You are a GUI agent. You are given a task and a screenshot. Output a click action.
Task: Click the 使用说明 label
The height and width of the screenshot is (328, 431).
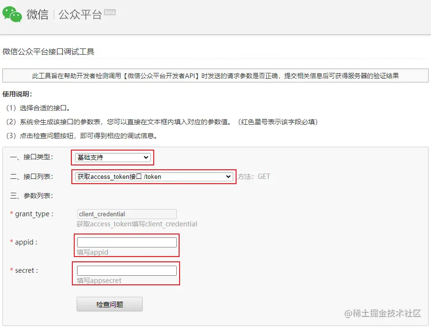coord(17,94)
